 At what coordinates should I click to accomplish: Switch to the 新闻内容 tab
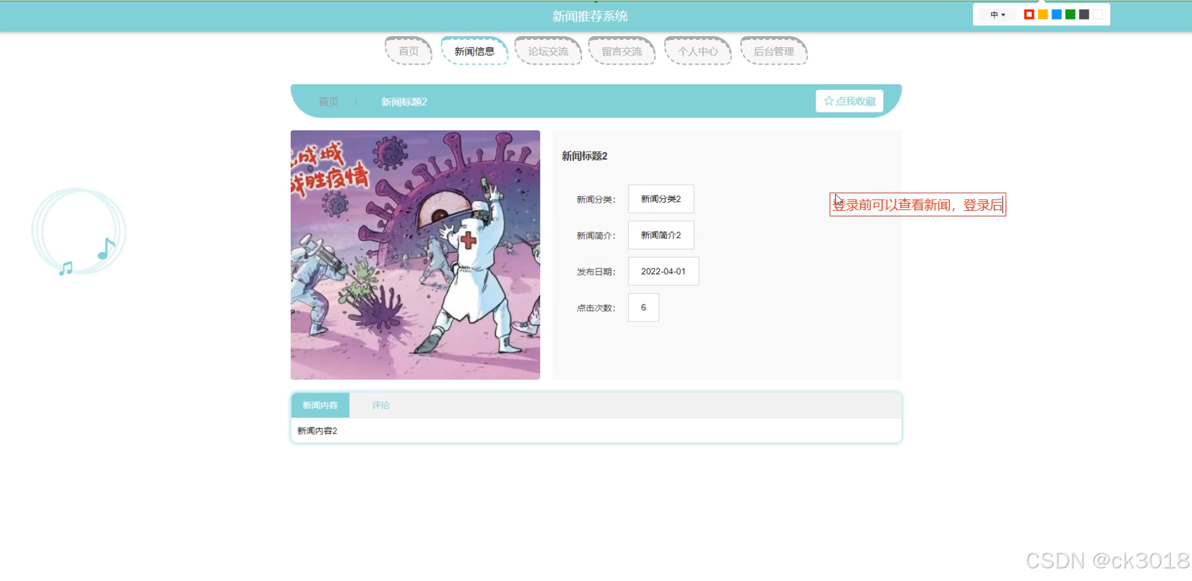pos(320,405)
